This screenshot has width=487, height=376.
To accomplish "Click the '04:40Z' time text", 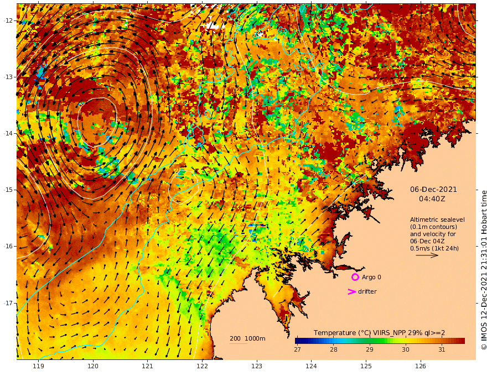I will pyautogui.click(x=432, y=199).
